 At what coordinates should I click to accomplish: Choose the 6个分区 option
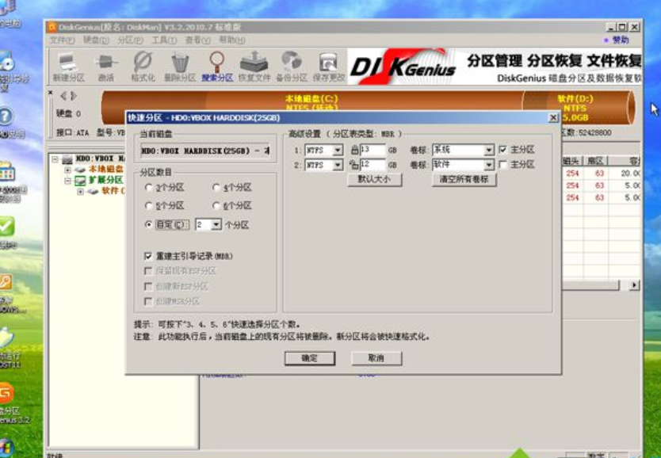coord(232,205)
